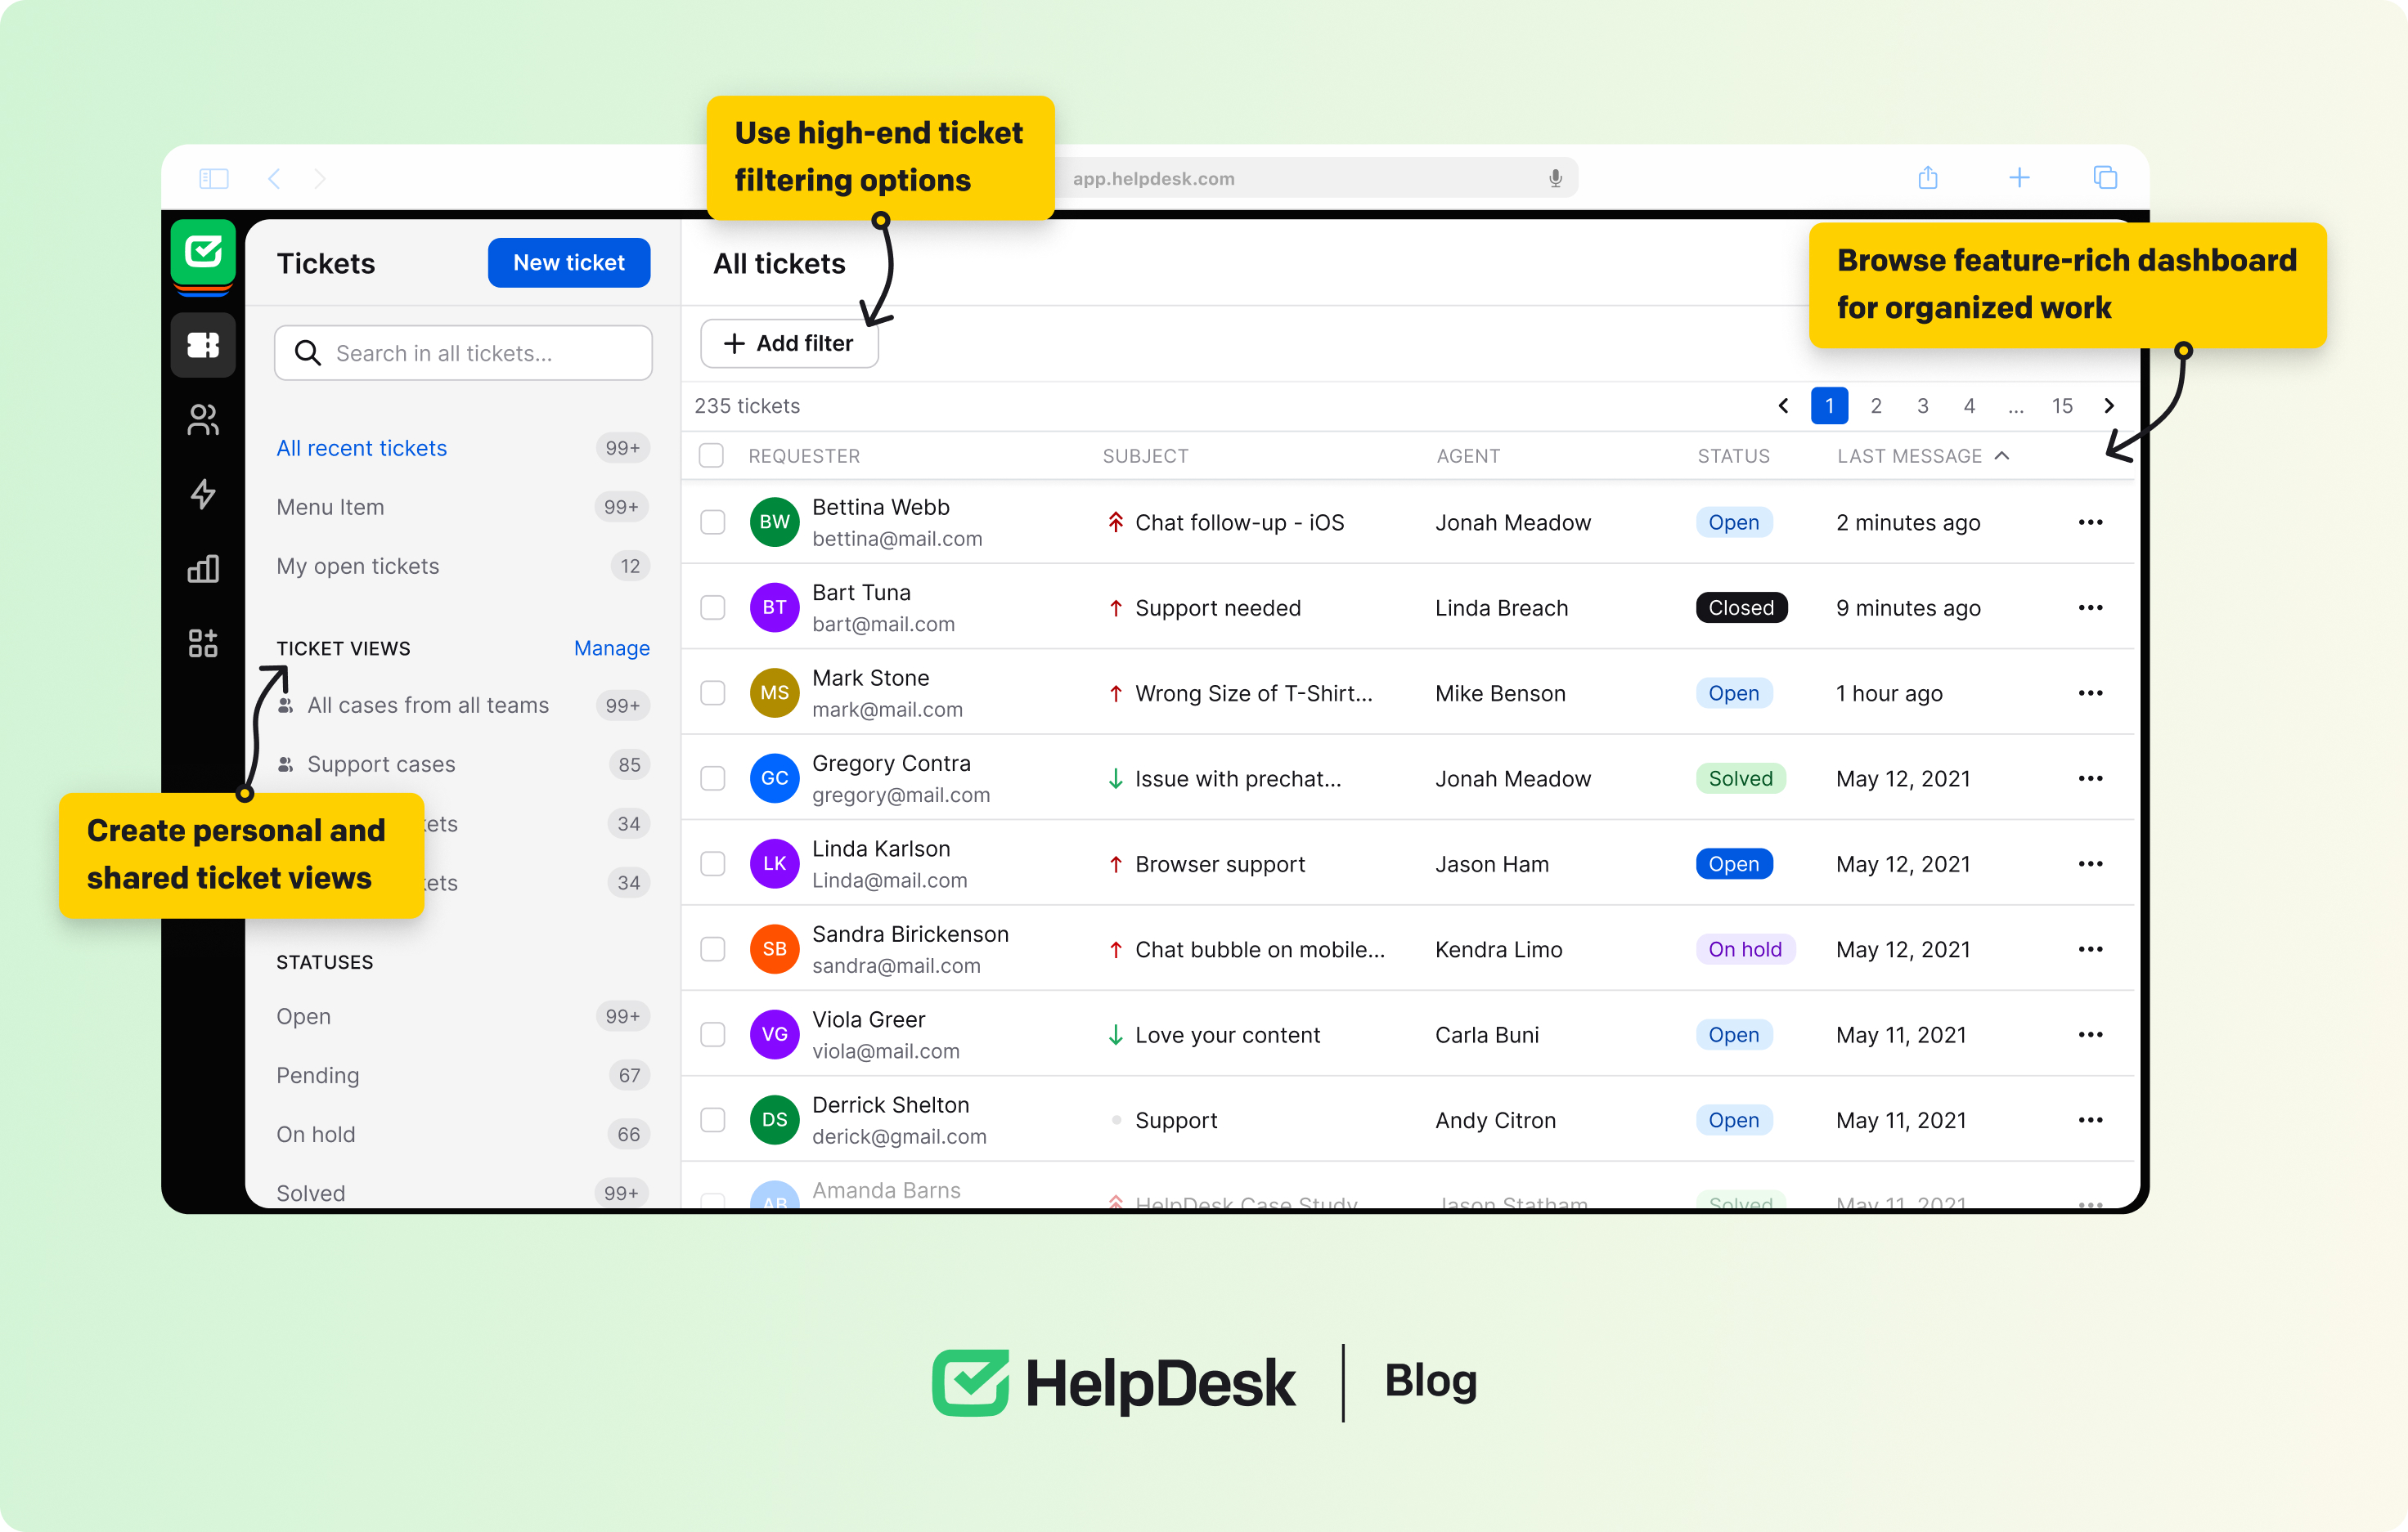Open the Pending status view

click(318, 1075)
